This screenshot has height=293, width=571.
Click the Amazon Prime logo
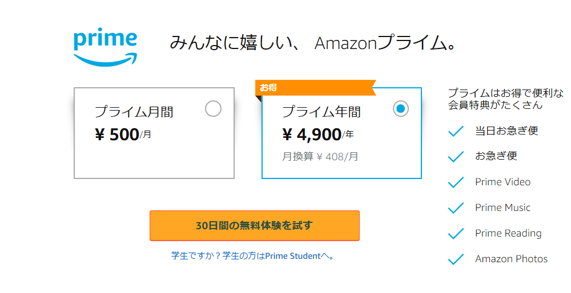[x=105, y=47]
